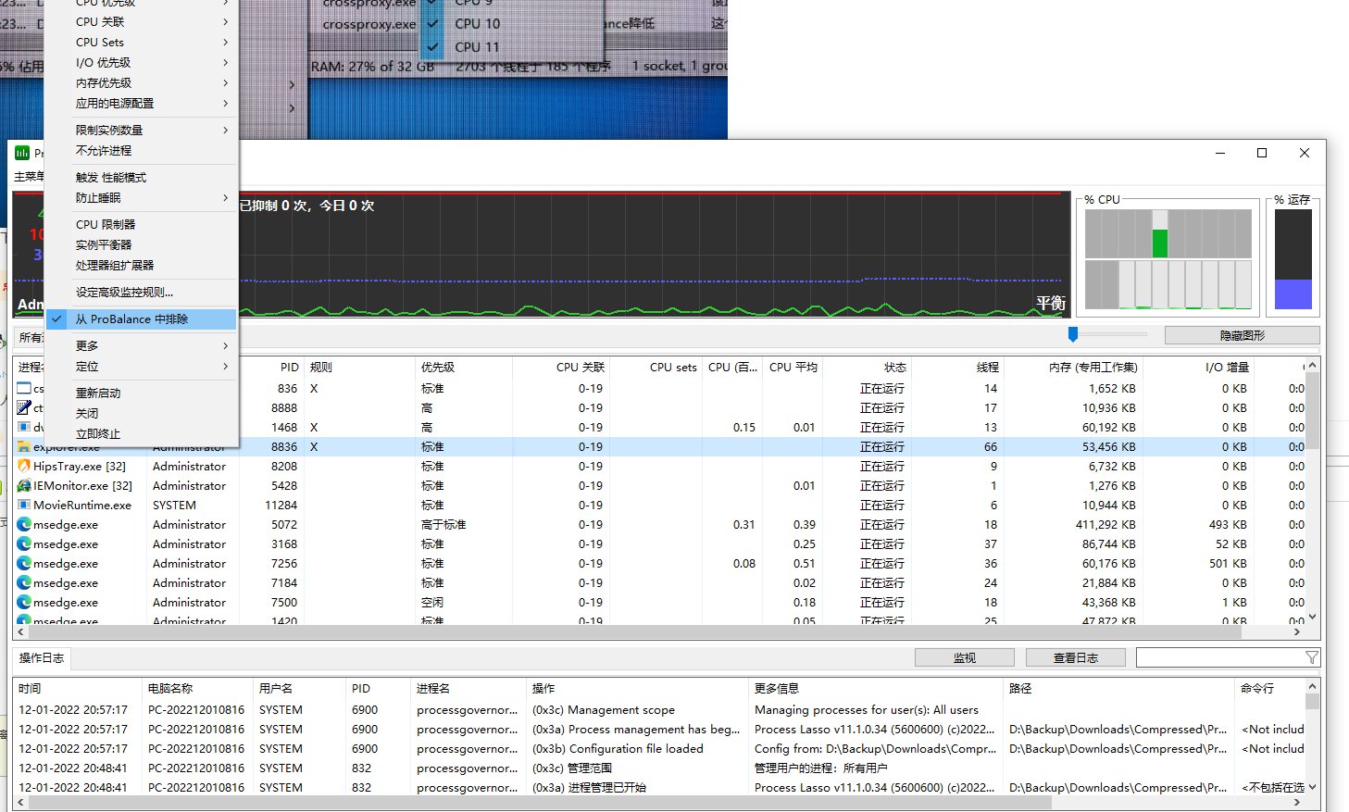The width and height of the screenshot is (1349, 812).
Task: Select 触发 性能模式 menu entry
Action: point(142,177)
